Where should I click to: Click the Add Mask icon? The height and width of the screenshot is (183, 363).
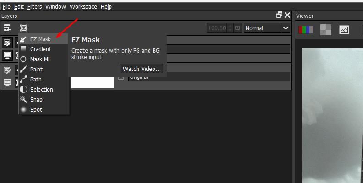(23, 28)
